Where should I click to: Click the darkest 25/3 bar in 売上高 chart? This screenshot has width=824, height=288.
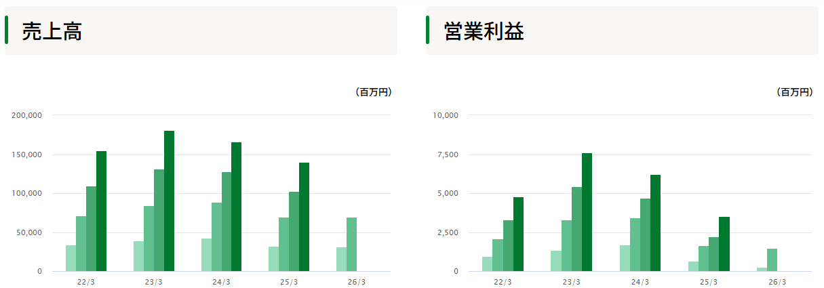point(304,217)
